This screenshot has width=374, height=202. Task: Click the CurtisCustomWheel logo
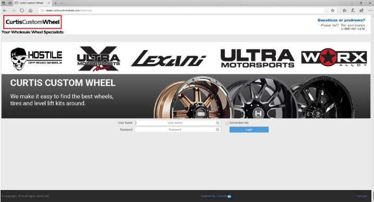coord(32,22)
